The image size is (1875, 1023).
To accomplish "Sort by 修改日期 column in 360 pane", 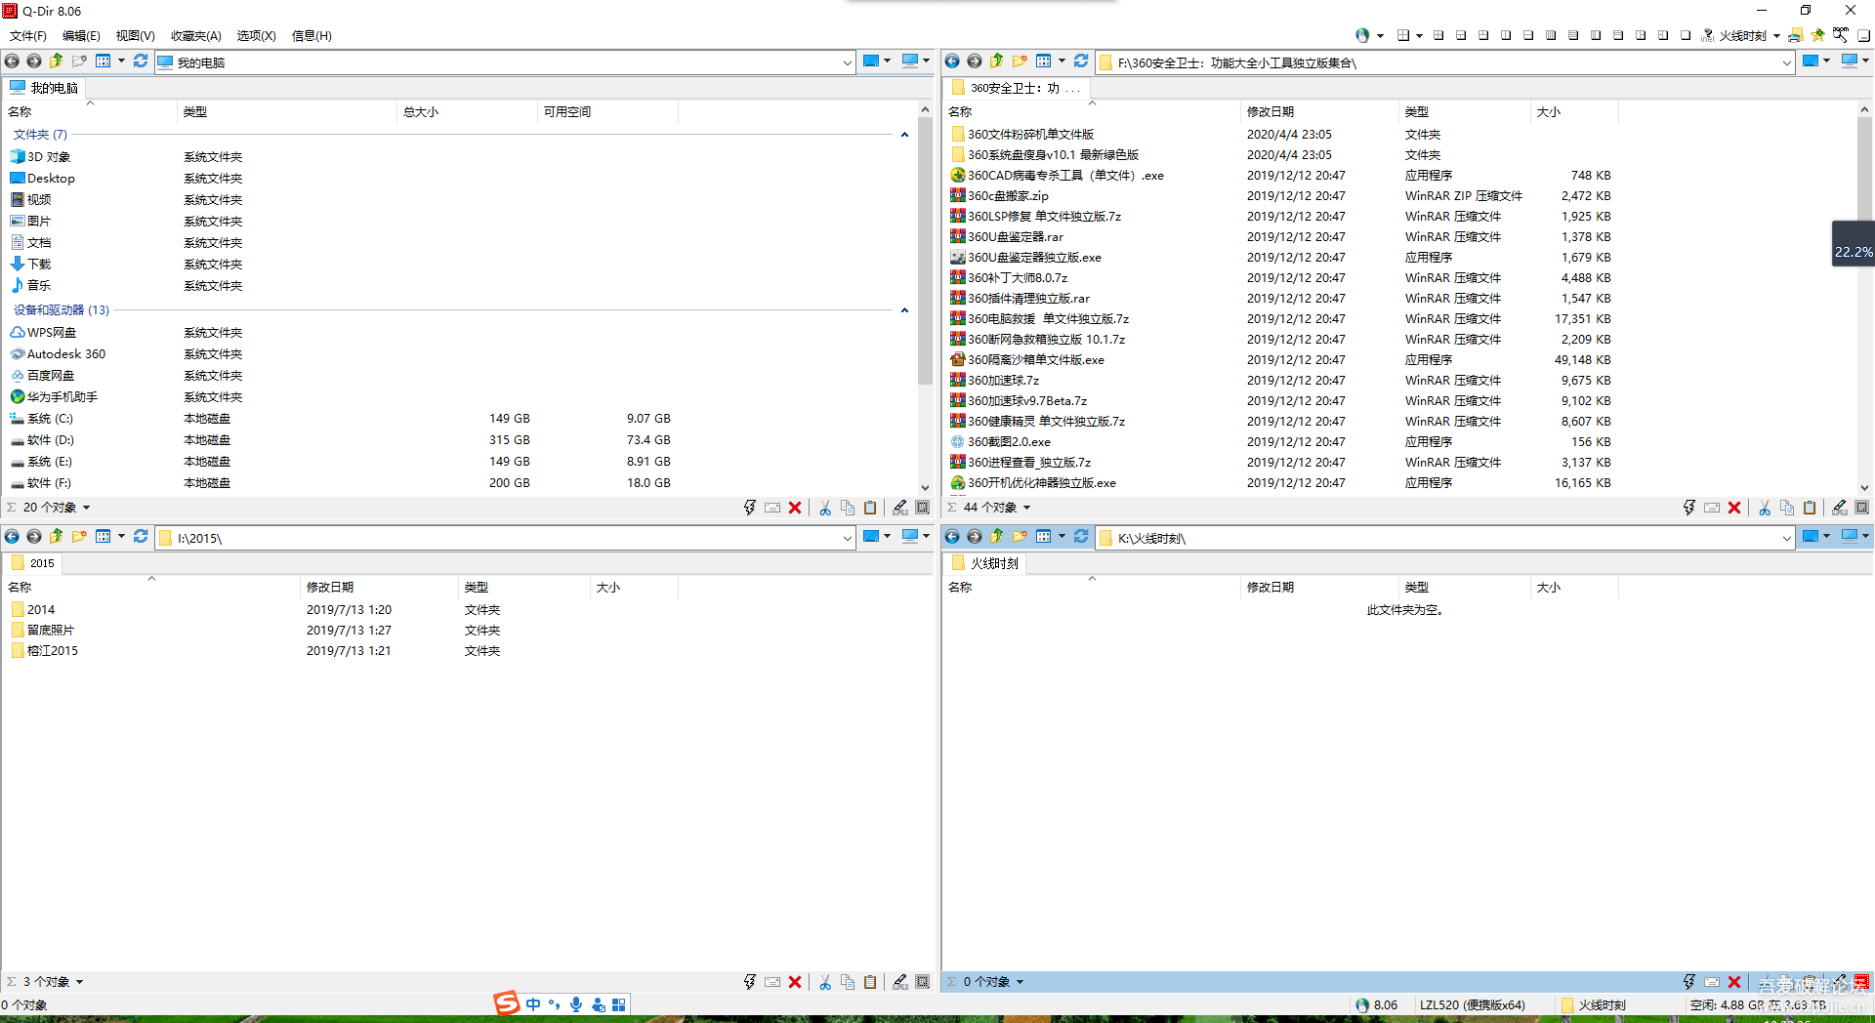I will point(1270,112).
